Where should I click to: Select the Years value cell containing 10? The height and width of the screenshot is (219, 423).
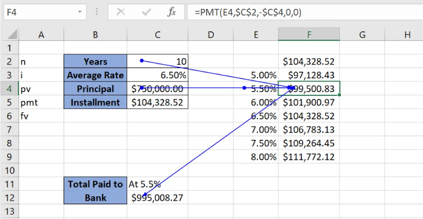pyautogui.click(x=157, y=61)
